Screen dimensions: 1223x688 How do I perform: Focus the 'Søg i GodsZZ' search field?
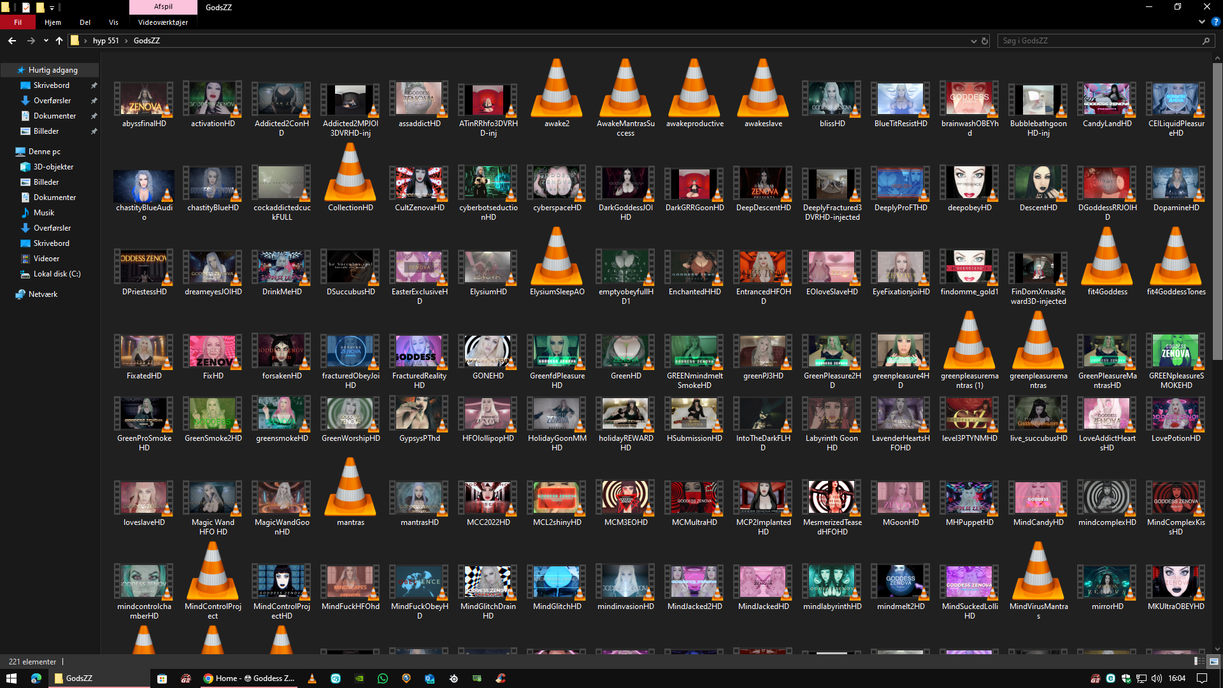(1105, 41)
